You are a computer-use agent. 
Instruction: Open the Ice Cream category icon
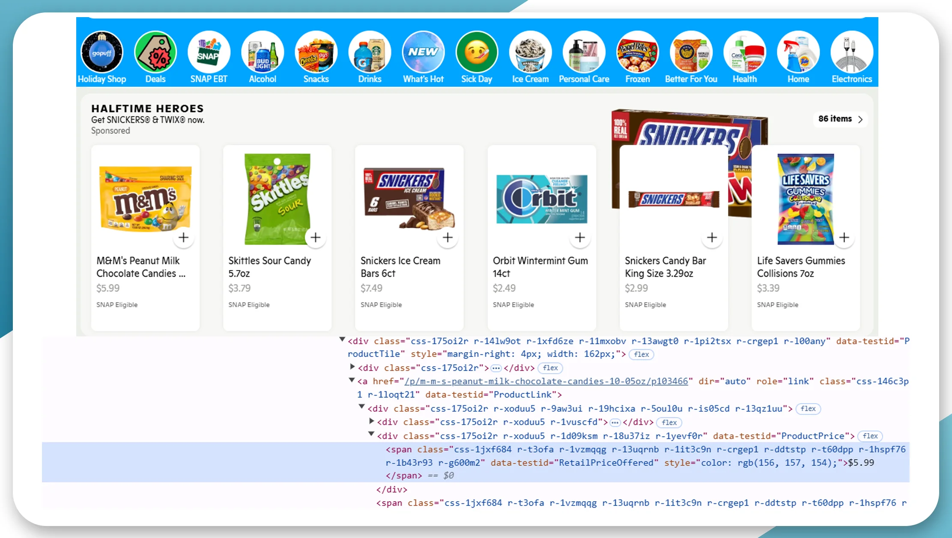530,52
